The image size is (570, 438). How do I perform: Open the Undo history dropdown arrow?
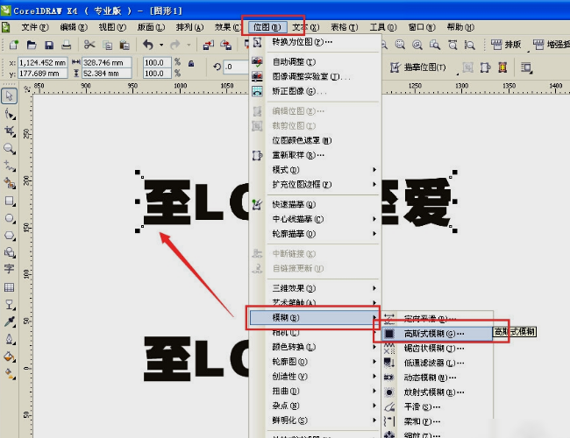pos(161,46)
